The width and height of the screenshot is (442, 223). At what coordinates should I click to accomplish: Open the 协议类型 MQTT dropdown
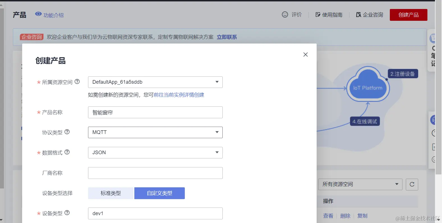(x=155, y=132)
